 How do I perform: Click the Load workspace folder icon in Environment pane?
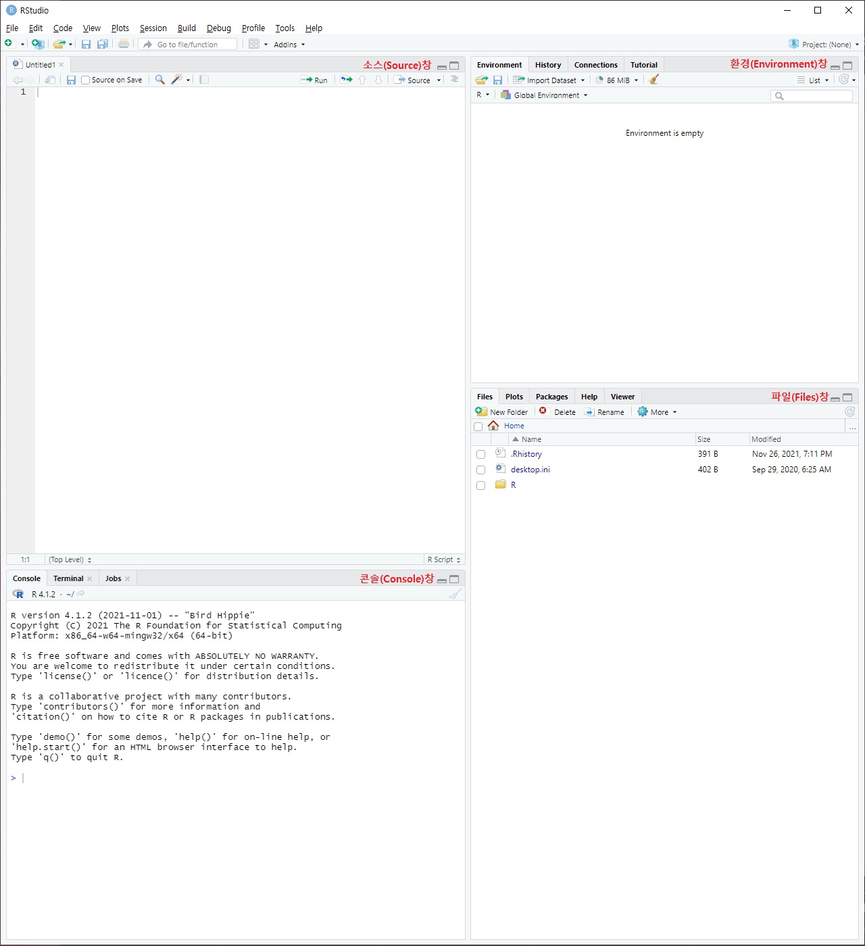click(481, 80)
